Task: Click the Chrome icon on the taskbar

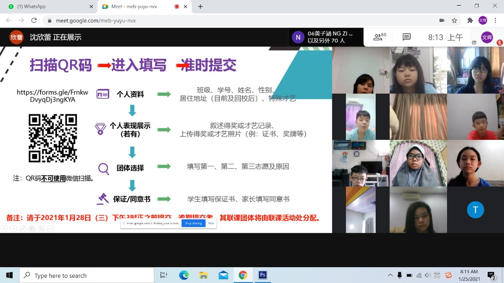Action: pos(243,275)
